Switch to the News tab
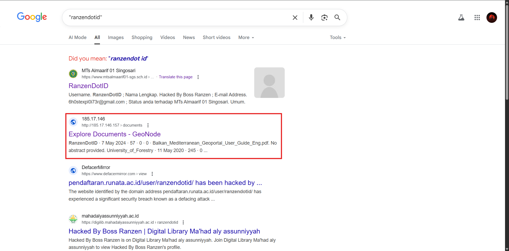This screenshot has width=509, height=251. point(189,37)
